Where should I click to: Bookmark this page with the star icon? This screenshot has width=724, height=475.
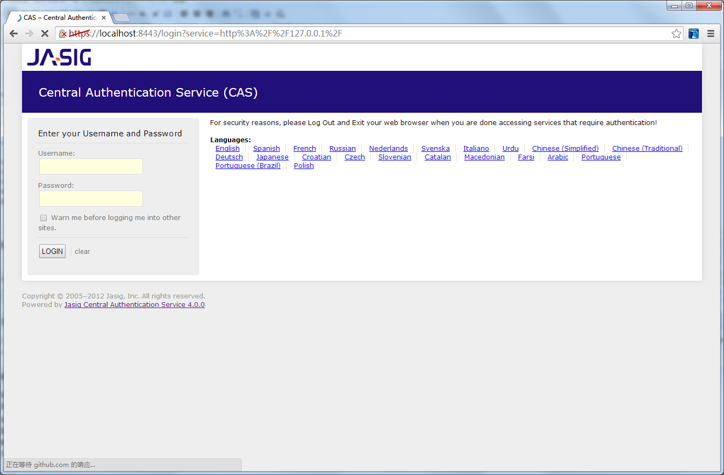pos(676,34)
